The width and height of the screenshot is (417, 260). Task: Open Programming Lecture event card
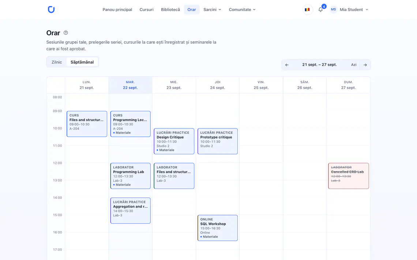pyautogui.click(x=130, y=124)
